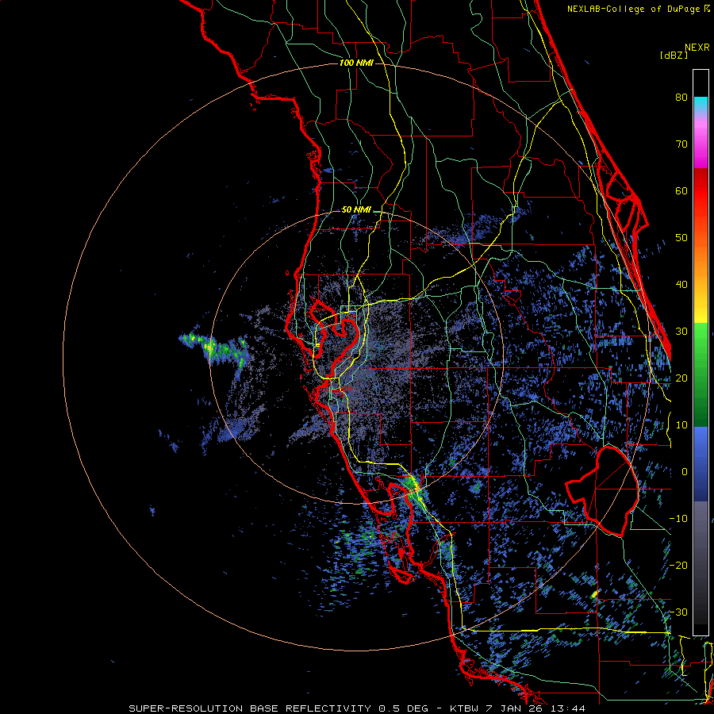714x714 pixels.
Task: Click the 70 value on dBZ scale
Action: coord(681,144)
